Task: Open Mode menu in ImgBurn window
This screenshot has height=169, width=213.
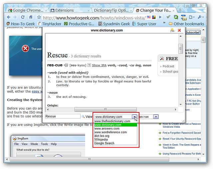Action: tap(34, 144)
